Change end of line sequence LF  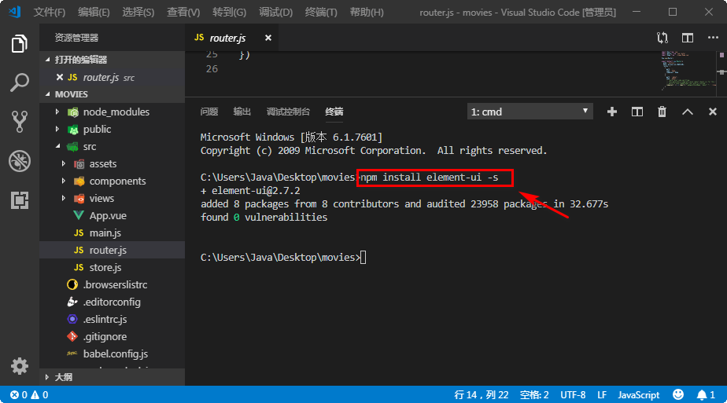coord(602,394)
